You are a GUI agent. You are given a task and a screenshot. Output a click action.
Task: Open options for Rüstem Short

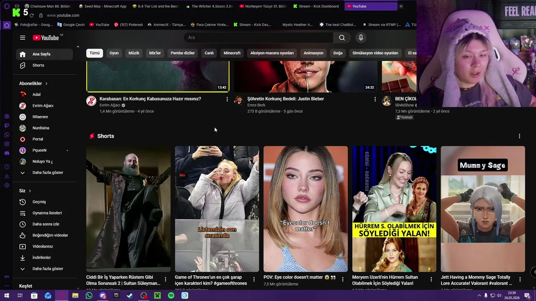165,279
